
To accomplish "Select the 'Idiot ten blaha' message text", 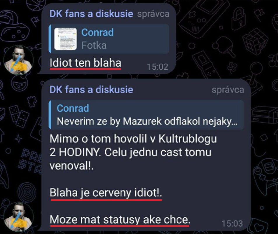I will (x=85, y=63).
